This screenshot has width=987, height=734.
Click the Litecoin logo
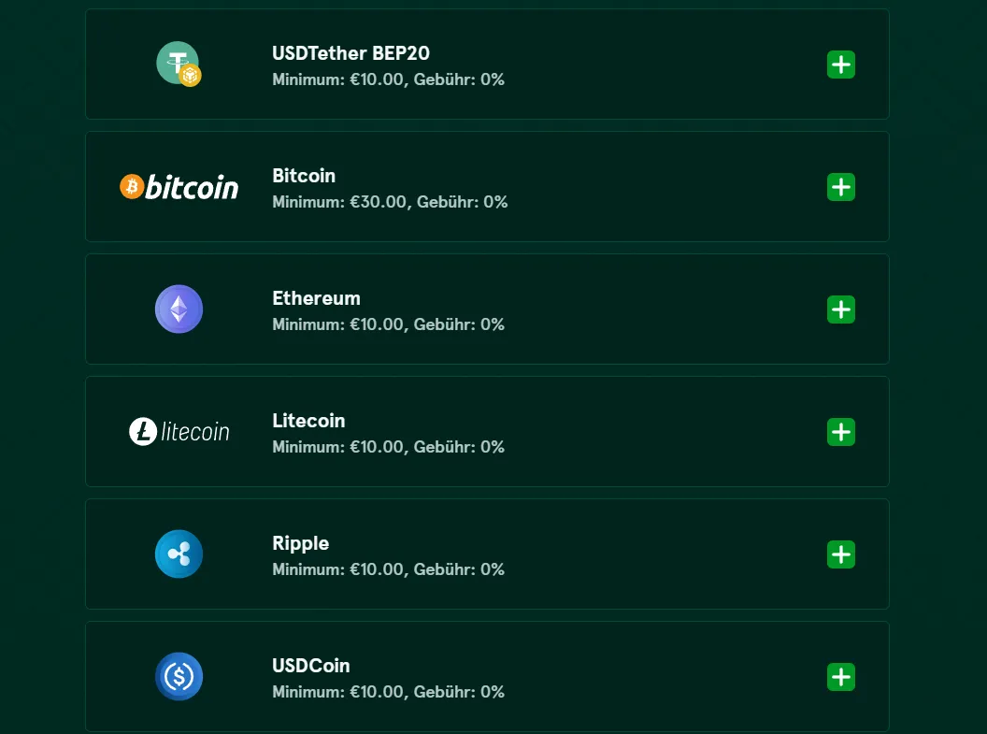click(179, 432)
